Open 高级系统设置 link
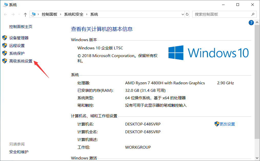Viewport: 260px width, 161px height. 21,61
